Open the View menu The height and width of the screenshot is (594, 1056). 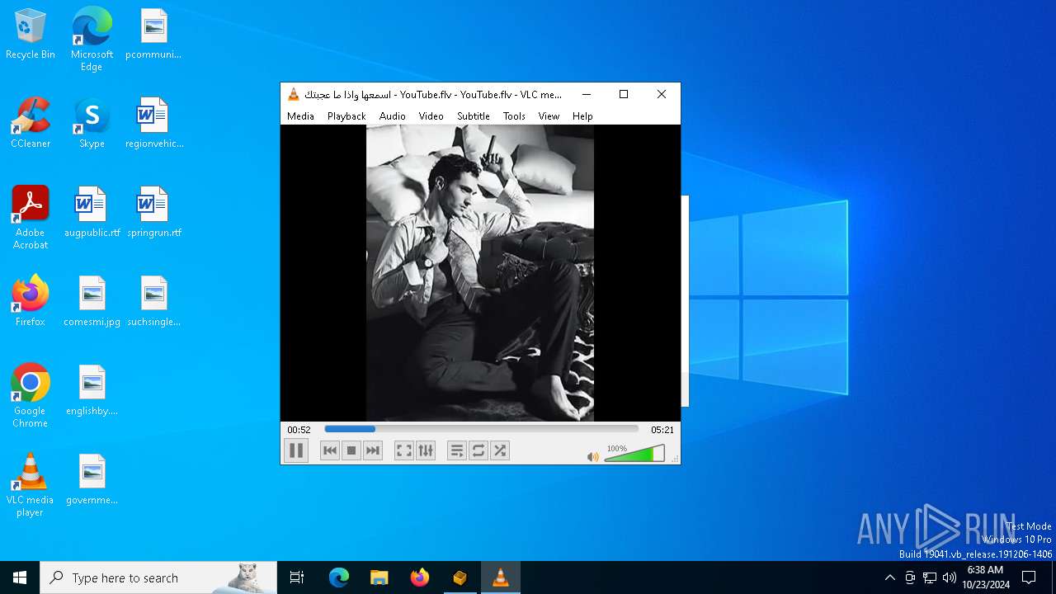(x=549, y=116)
